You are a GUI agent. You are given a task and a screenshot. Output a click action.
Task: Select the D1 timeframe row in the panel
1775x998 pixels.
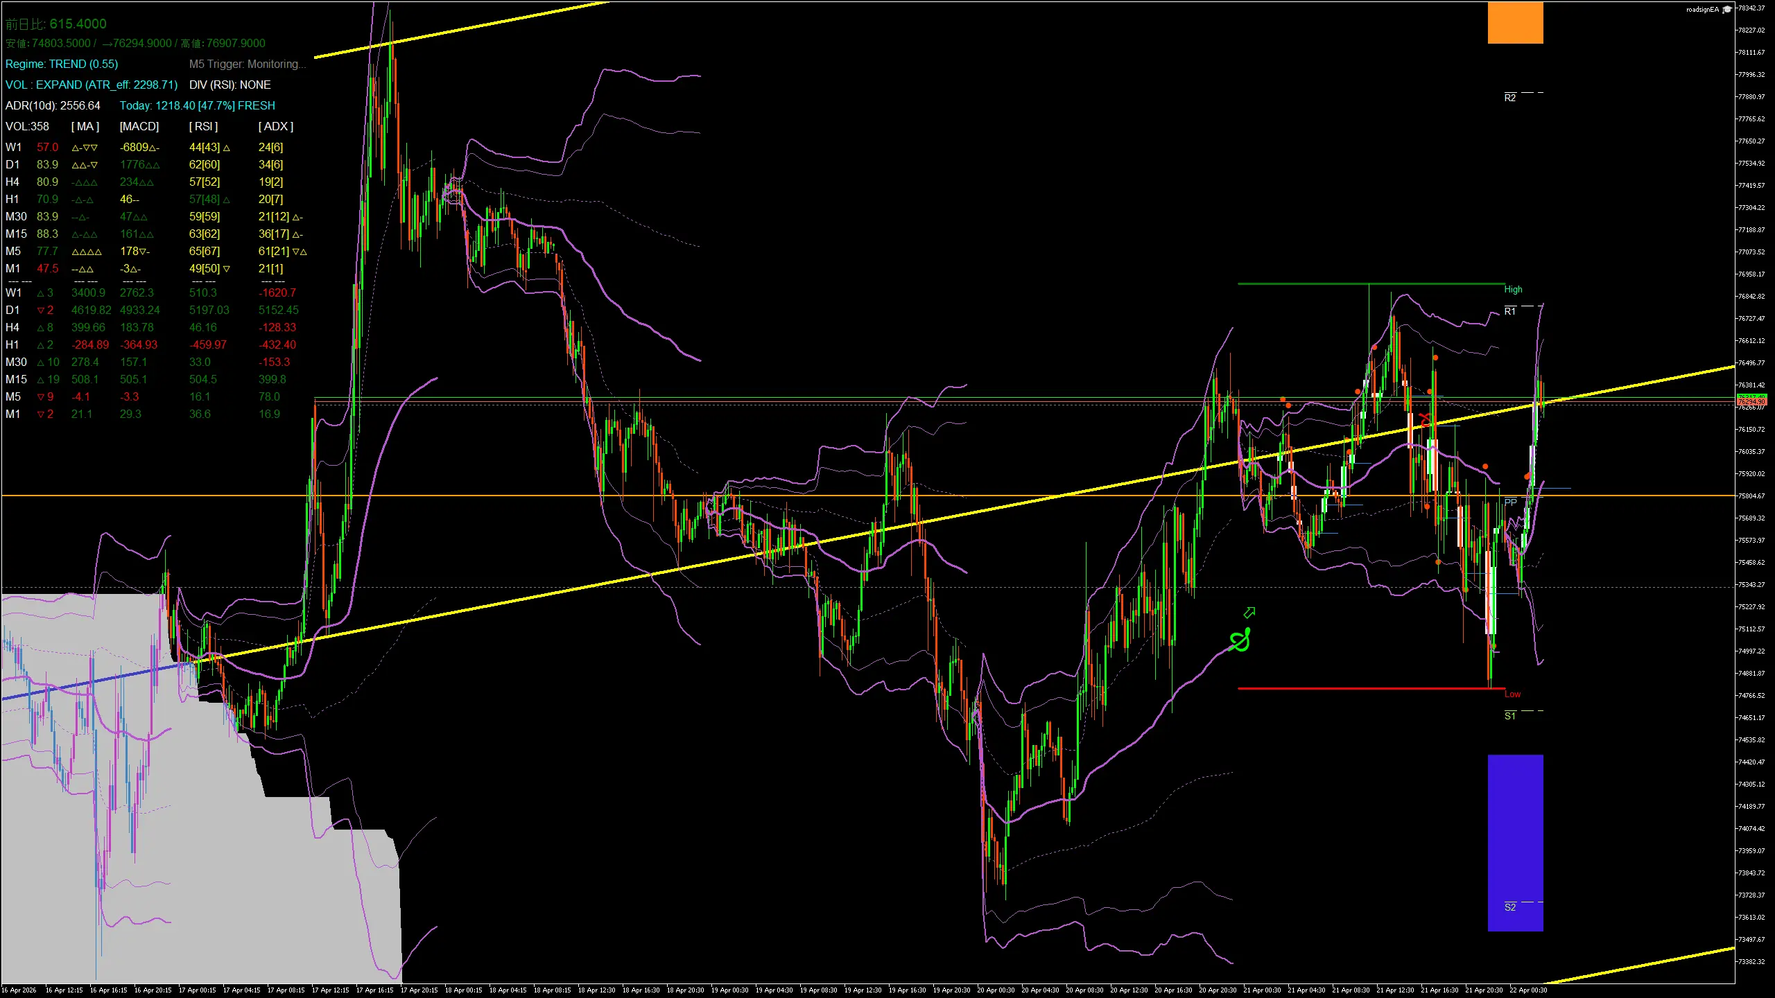tap(12, 164)
